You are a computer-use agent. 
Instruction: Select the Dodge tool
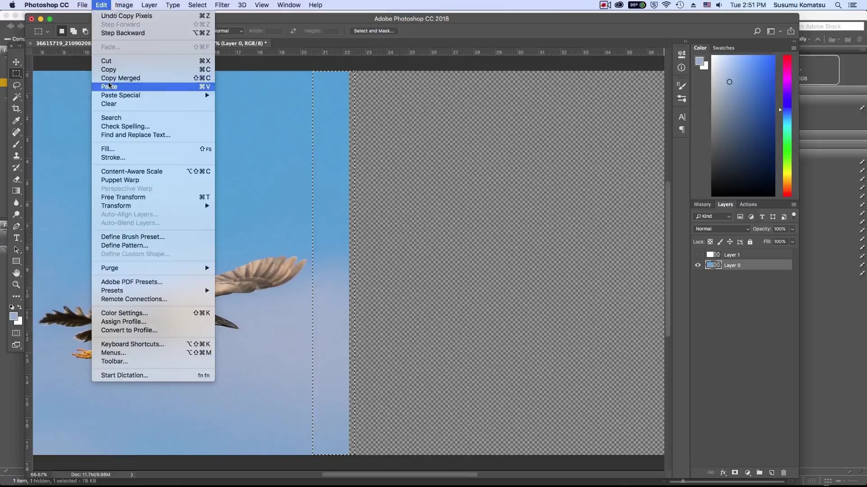(16, 214)
